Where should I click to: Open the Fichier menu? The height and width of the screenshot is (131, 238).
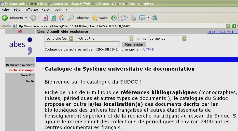click(x=6, y=10)
